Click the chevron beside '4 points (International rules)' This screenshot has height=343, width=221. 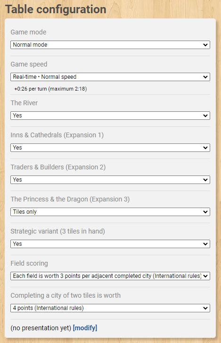pyautogui.click(x=205, y=308)
